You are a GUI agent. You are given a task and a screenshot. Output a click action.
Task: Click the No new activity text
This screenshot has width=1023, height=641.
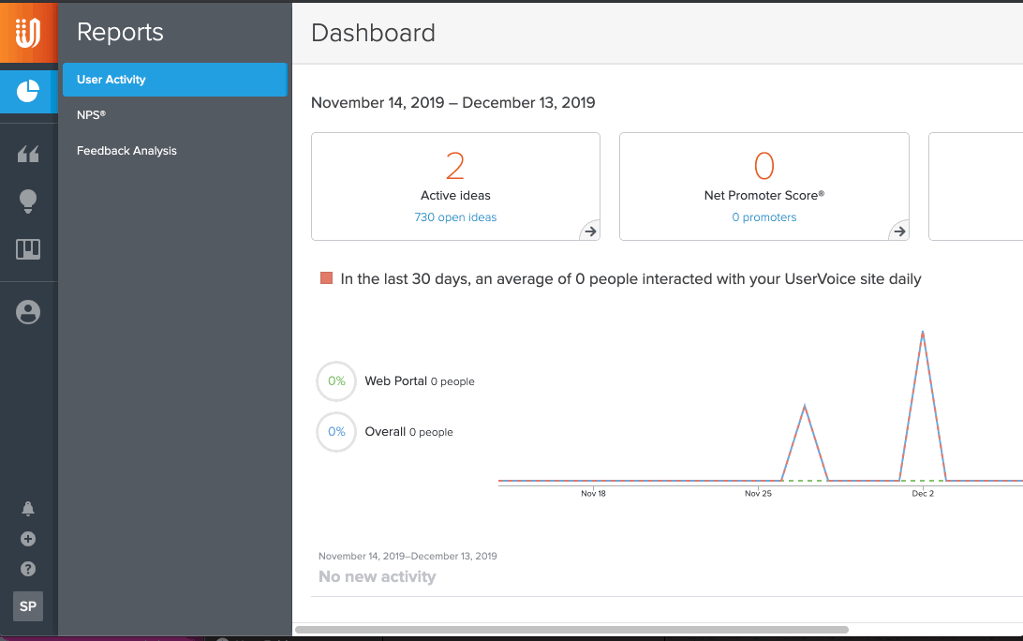pos(378,576)
